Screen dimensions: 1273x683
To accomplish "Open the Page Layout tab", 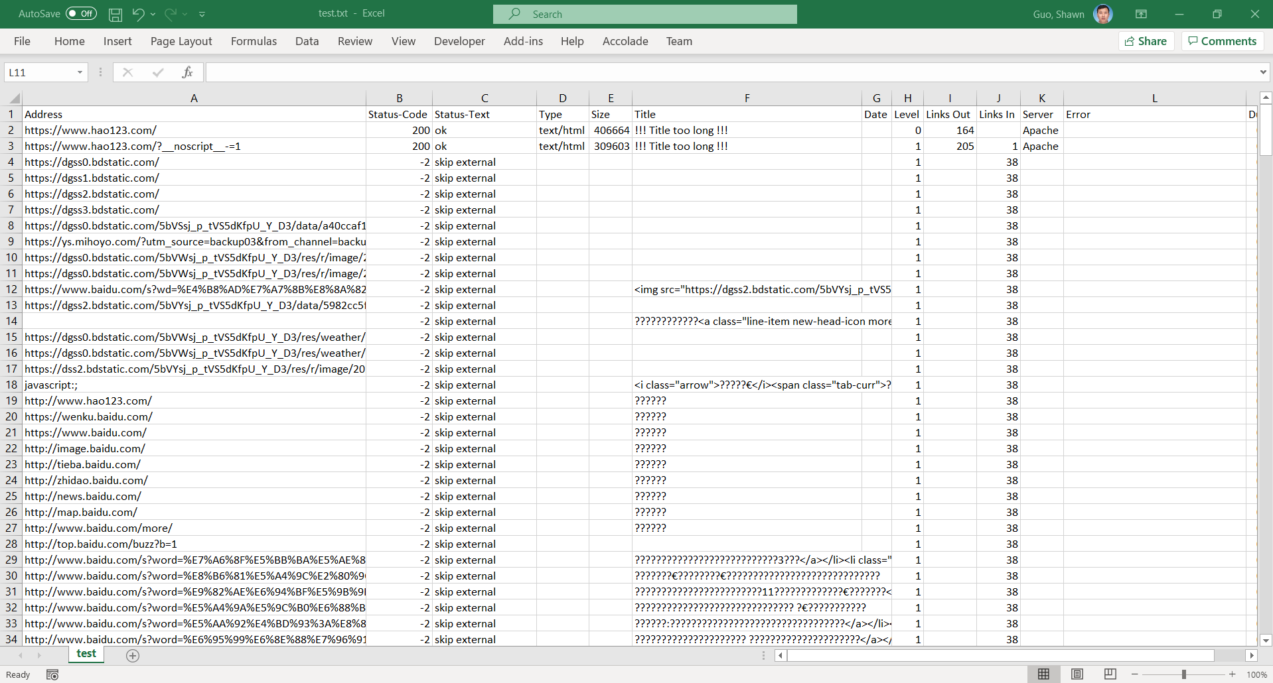I will [x=181, y=41].
